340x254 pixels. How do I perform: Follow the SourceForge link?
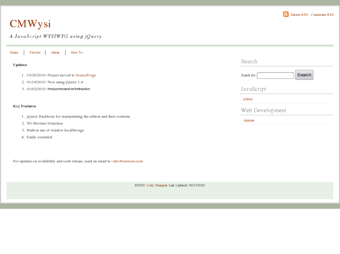click(86, 75)
